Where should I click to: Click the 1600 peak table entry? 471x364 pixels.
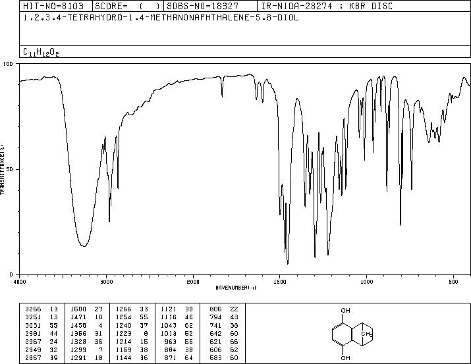[86, 309]
